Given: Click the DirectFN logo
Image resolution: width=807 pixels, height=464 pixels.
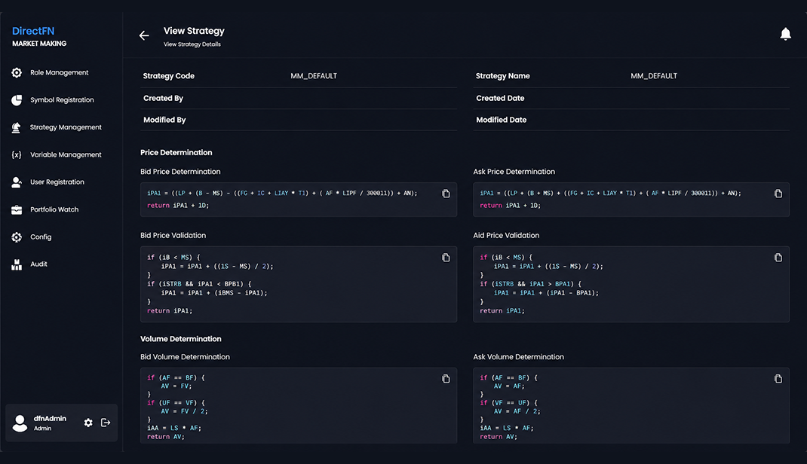Looking at the screenshot, I should click(x=39, y=36).
